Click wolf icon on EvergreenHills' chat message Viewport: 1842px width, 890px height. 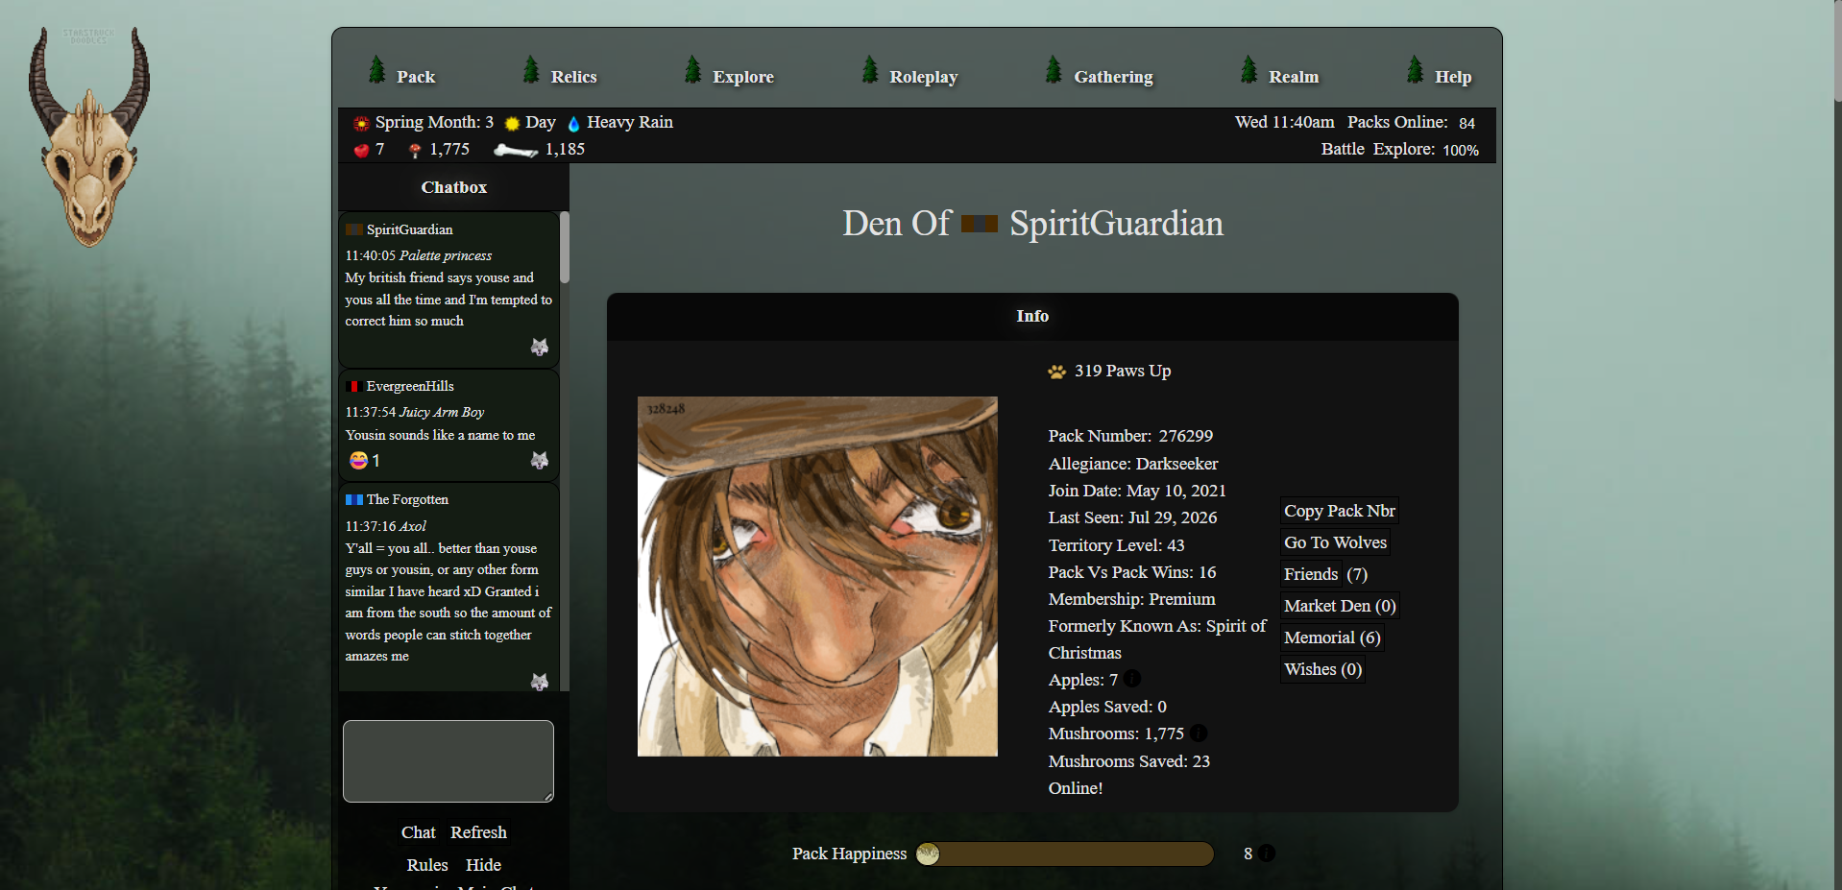pos(540,461)
